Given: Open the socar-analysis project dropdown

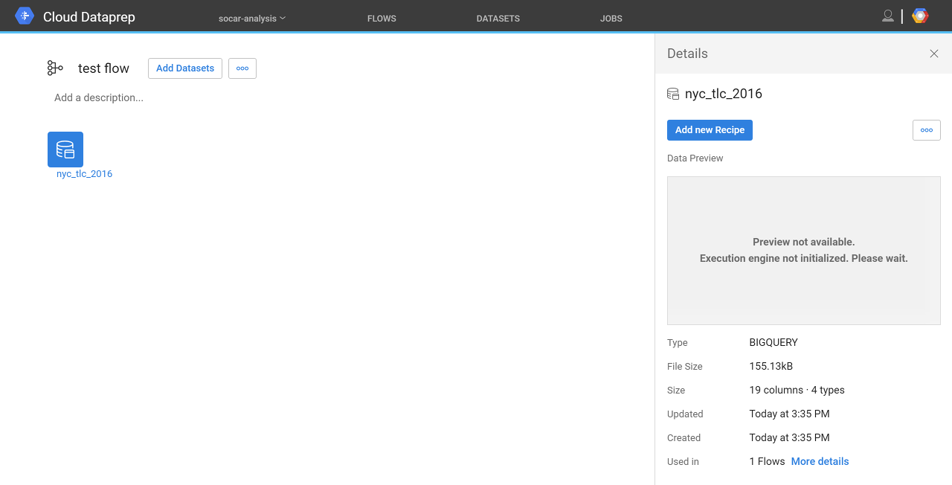Looking at the screenshot, I should point(251,18).
